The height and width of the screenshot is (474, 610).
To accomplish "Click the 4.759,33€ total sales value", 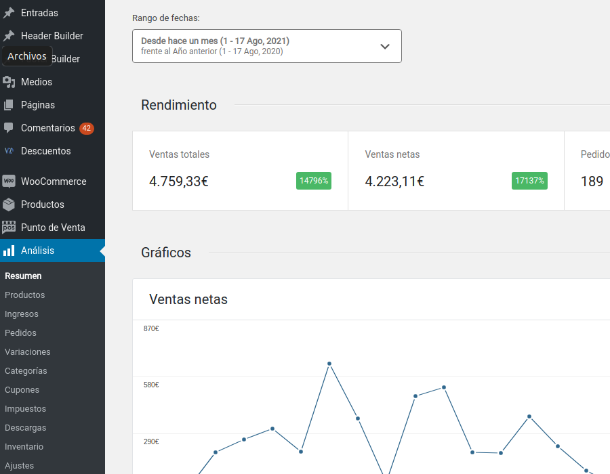I will 178,181.
